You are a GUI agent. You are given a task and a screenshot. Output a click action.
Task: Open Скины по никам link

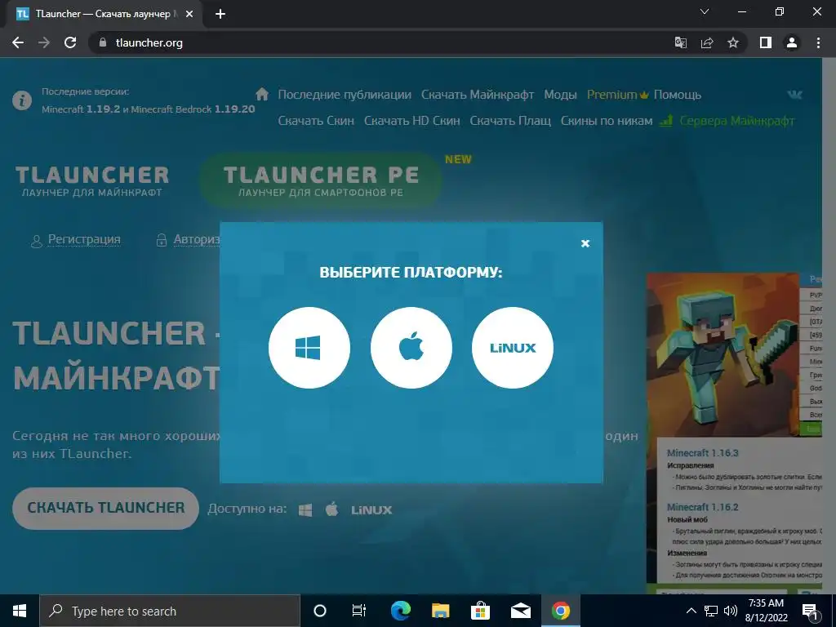607,121
